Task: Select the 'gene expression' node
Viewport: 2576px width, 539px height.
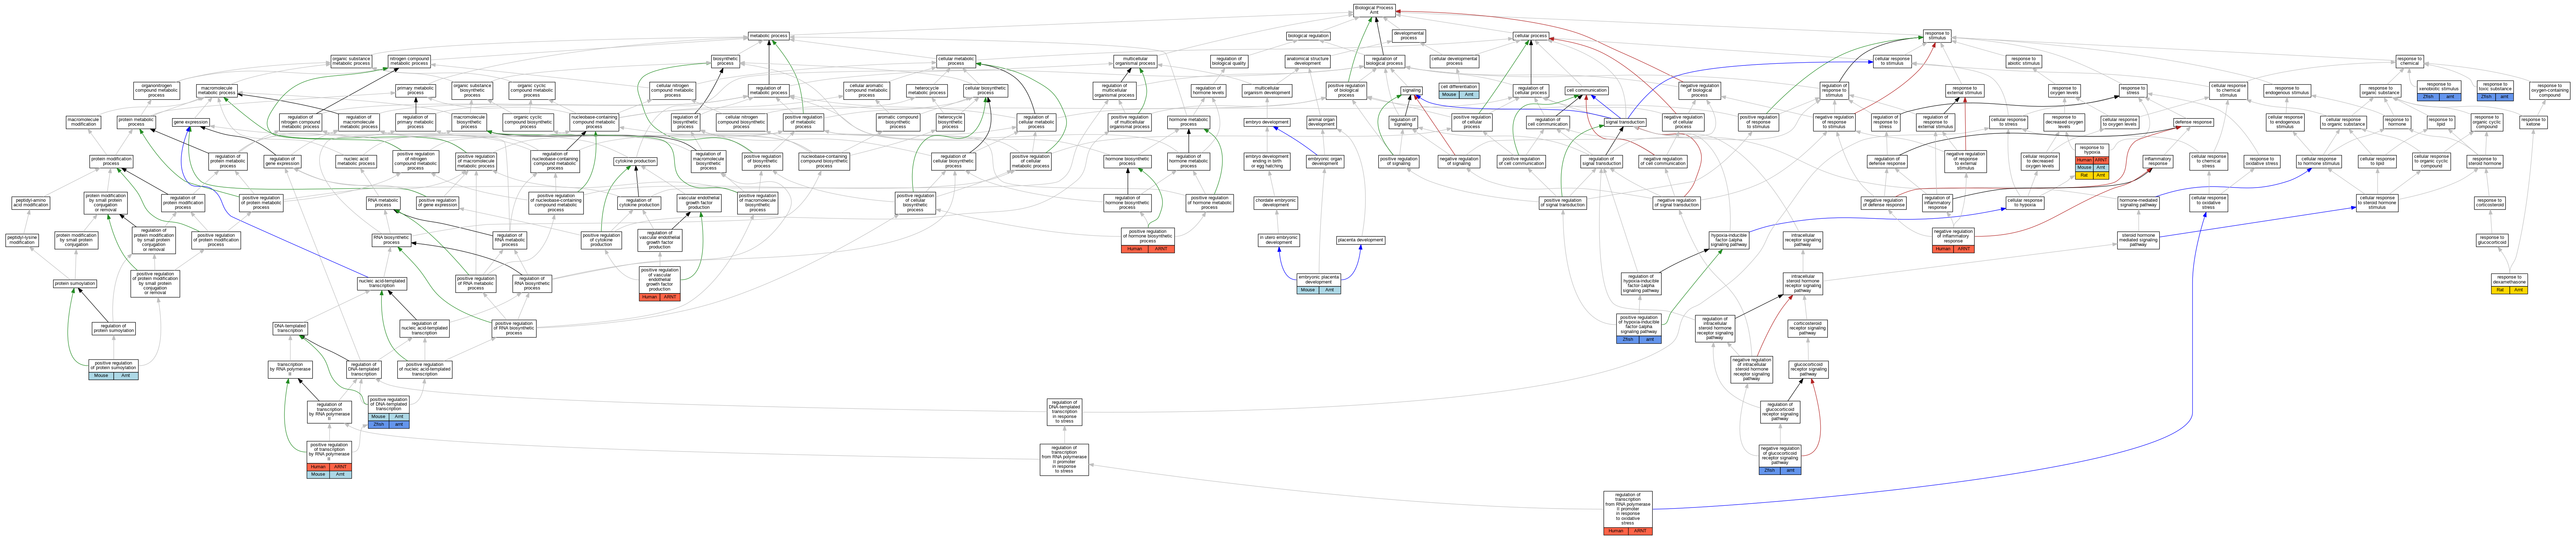Action: (x=191, y=122)
